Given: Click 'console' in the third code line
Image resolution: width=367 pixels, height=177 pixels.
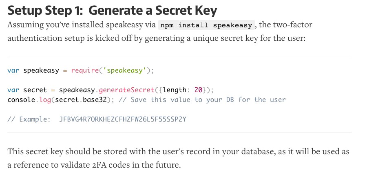Looking at the screenshot, I should click(22, 100).
